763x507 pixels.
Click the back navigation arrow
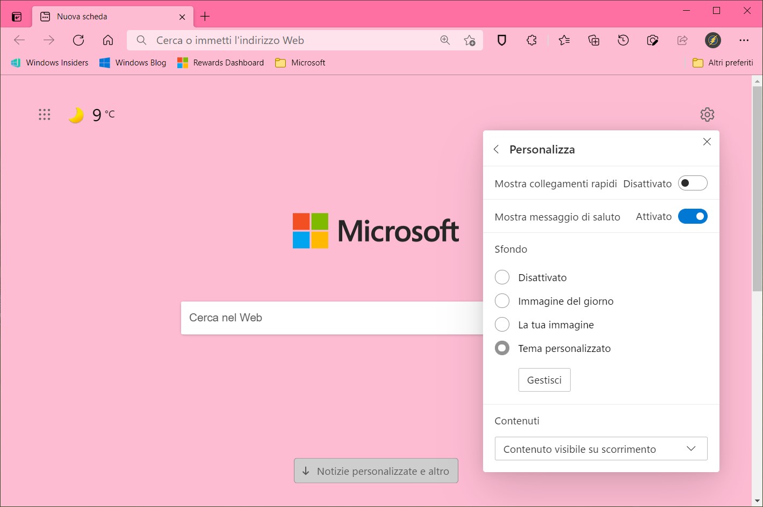(19, 40)
